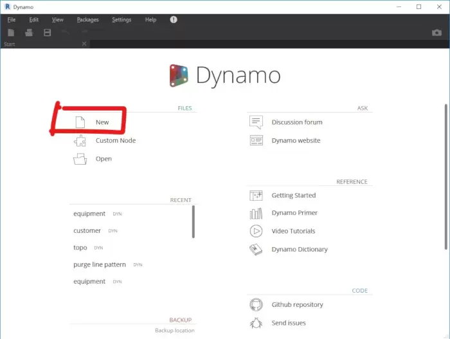Open recent file 'topo'

(x=80, y=248)
